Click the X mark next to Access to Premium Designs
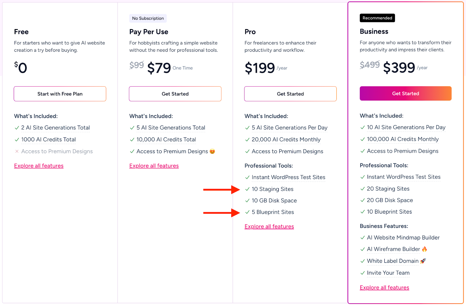 click(17, 151)
